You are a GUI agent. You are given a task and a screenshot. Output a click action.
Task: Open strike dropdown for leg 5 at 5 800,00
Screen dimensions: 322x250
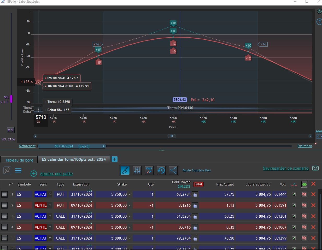pos(129,238)
